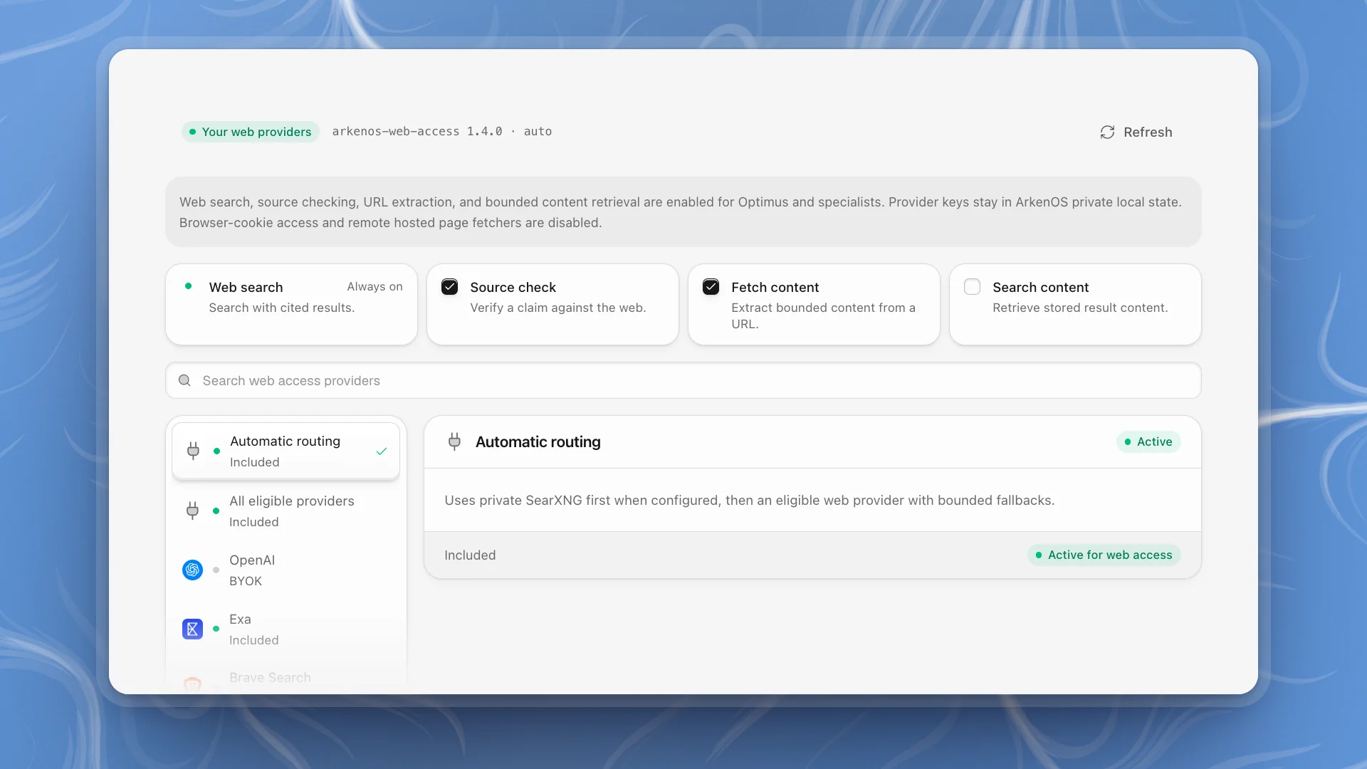The height and width of the screenshot is (769, 1367).
Task: Click the Refresh icon
Action: pyautogui.click(x=1107, y=132)
